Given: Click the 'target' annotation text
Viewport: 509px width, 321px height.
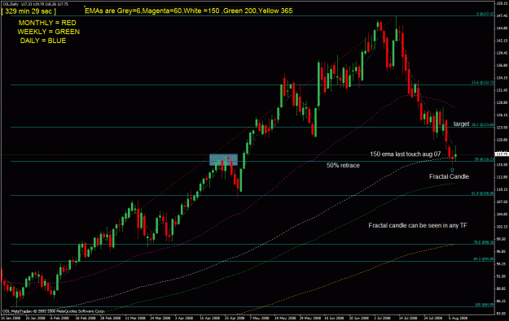Looking at the screenshot, I should pos(461,124).
